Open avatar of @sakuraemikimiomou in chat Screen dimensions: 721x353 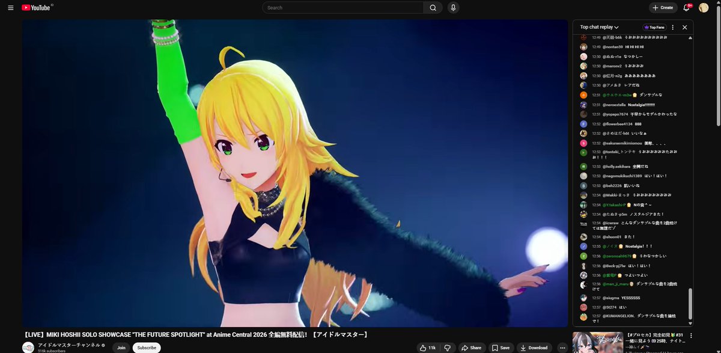583,143
